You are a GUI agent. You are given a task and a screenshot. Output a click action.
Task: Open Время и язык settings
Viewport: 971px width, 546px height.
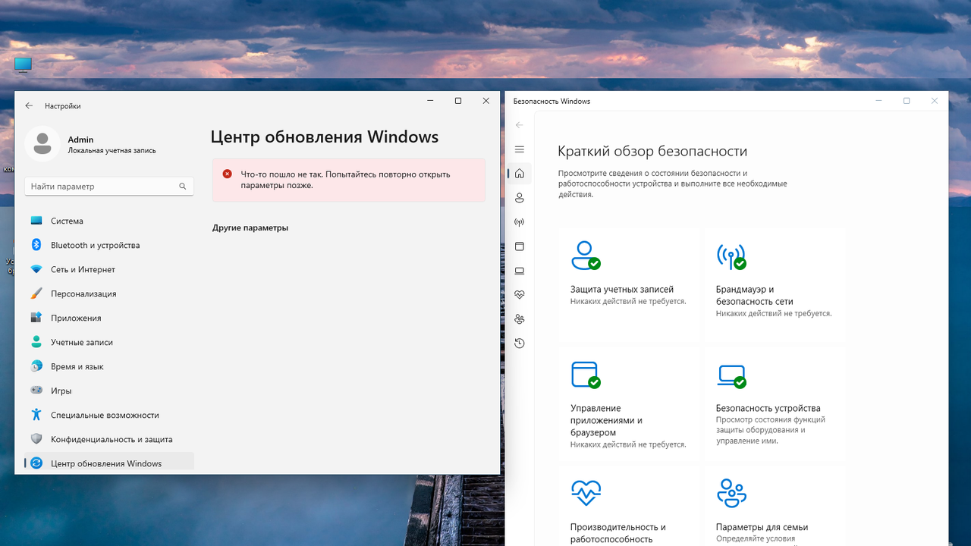(x=109, y=366)
